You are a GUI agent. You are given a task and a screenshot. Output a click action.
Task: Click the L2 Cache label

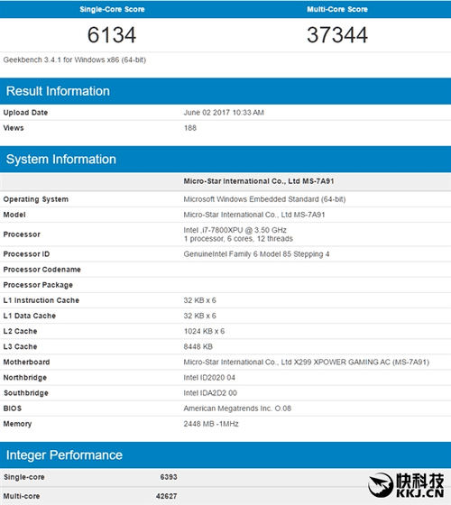[x=20, y=332]
